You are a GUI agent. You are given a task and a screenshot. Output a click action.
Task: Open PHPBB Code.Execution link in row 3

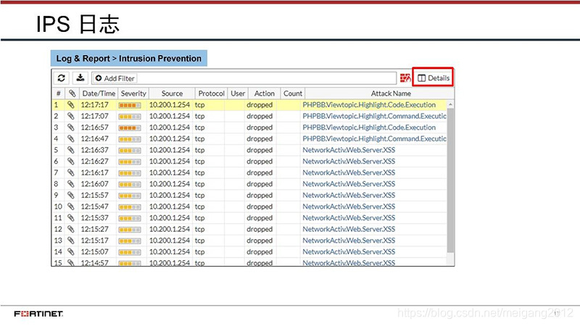pos(369,128)
